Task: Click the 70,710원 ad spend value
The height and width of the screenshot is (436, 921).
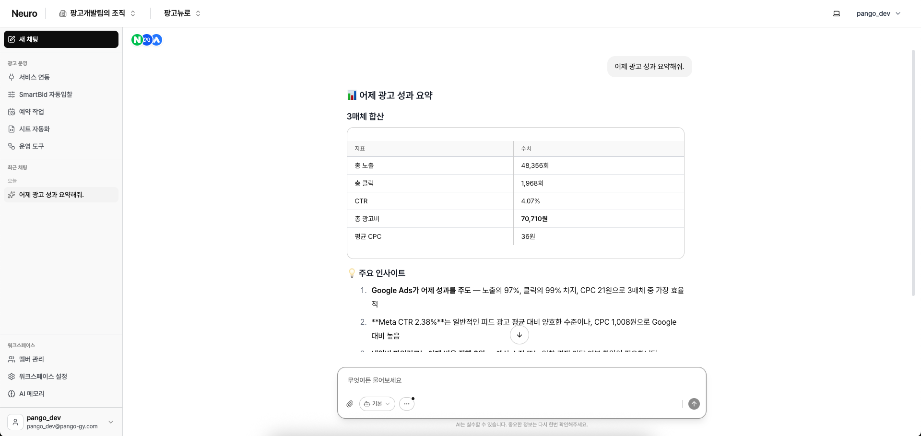Action: 534,219
